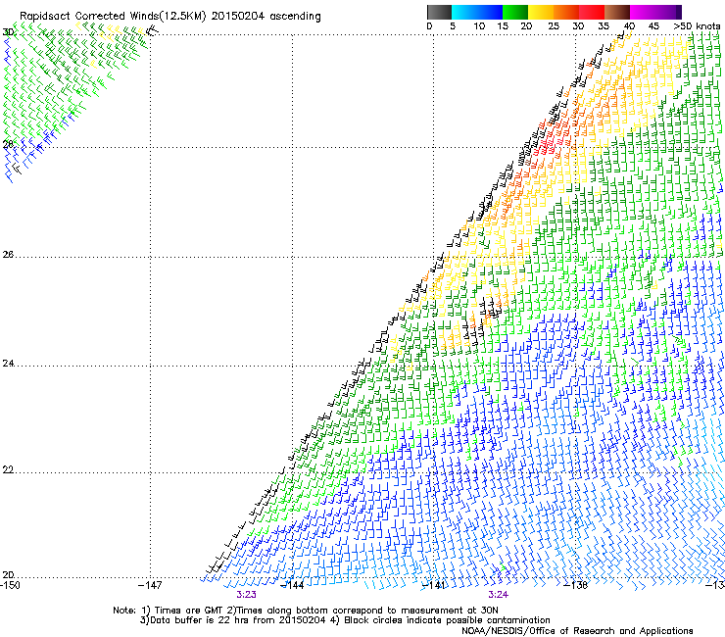This screenshot has height=637, width=725.
Task: Click the longitude label '-147'
Action: 150,585
